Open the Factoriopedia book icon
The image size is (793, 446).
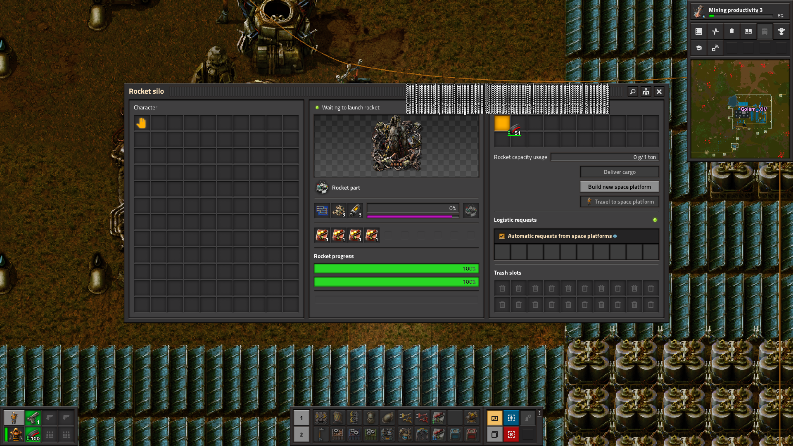[x=748, y=31]
